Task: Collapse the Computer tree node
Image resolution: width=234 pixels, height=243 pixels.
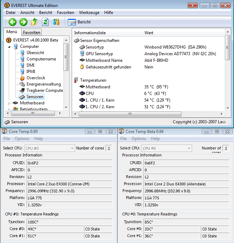Action: [9, 47]
